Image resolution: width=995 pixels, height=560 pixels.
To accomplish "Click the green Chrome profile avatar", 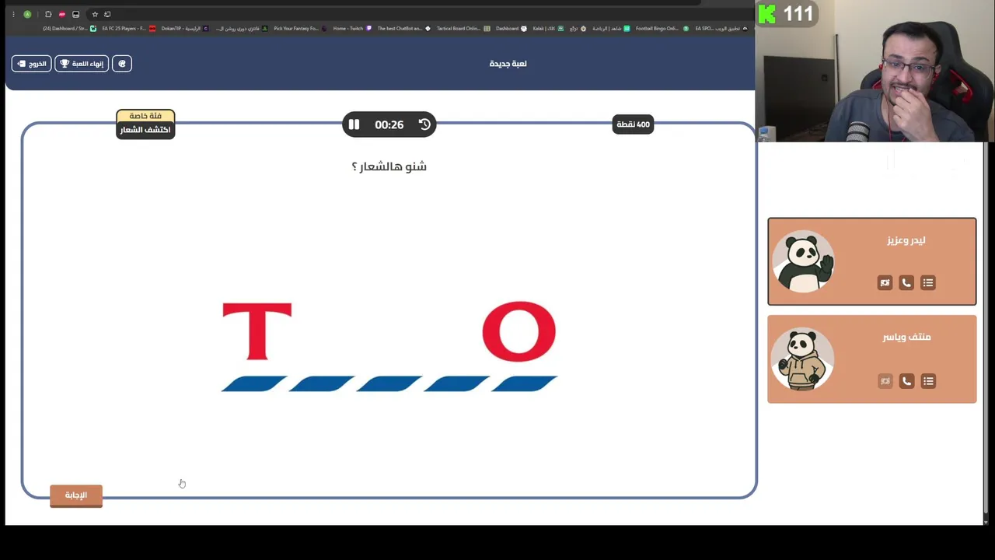I will (27, 14).
